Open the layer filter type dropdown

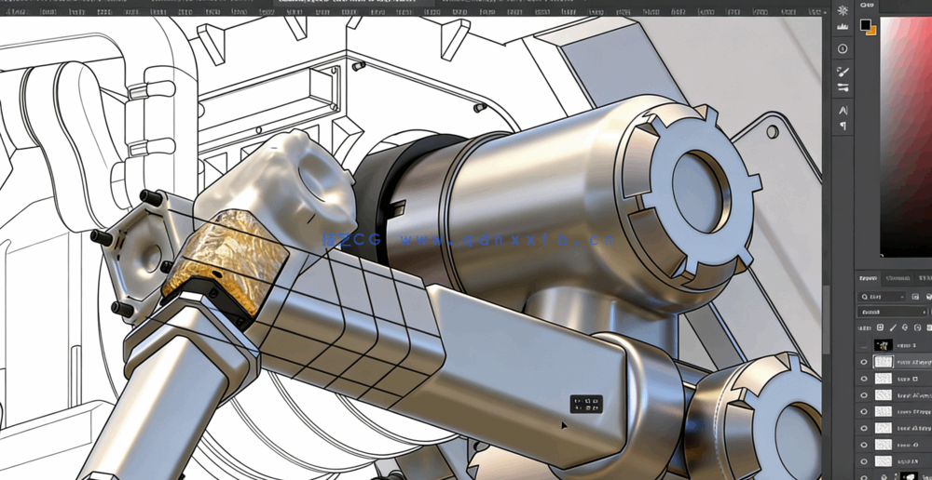point(881,297)
